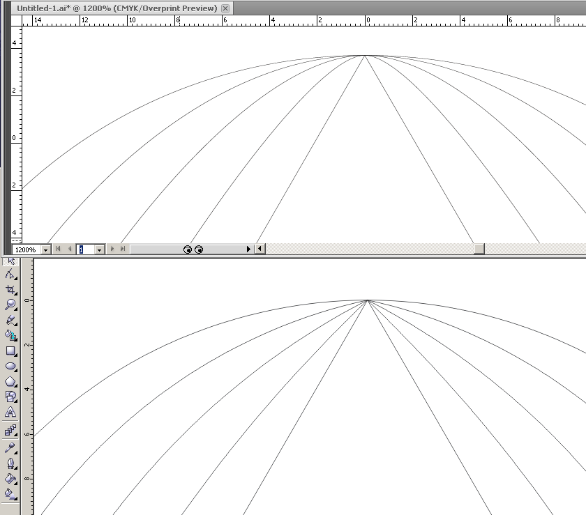The image size is (586, 515).
Task: Click the horizontal scrollbar left arrow
Action: pos(260,249)
